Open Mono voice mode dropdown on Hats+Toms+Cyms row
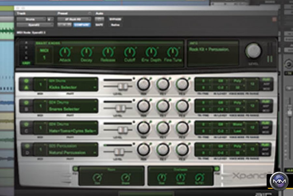Screen dimensions: 293x196 [x=238, y=124]
